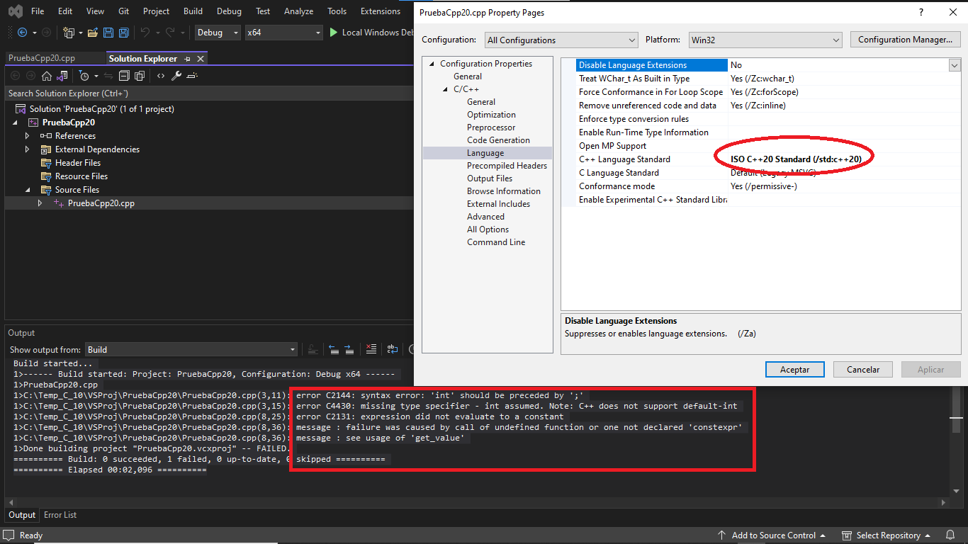Image resolution: width=968 pixels, height=544 pixels.
Task: Select the Language page under C/C++
Action: pyautogui.click(x=485, y=153)
